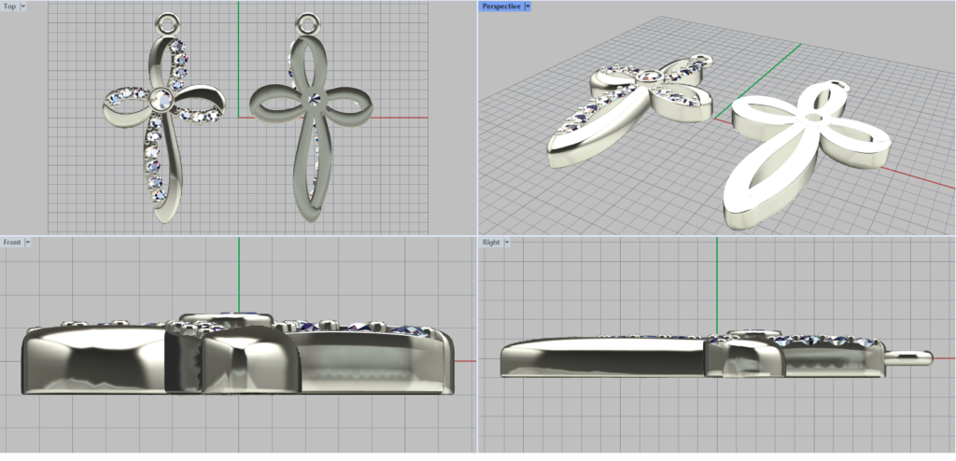956x461 pixels.
Task: Expand the Right viewport menu arrow
Action: click(x=507, y=242)
